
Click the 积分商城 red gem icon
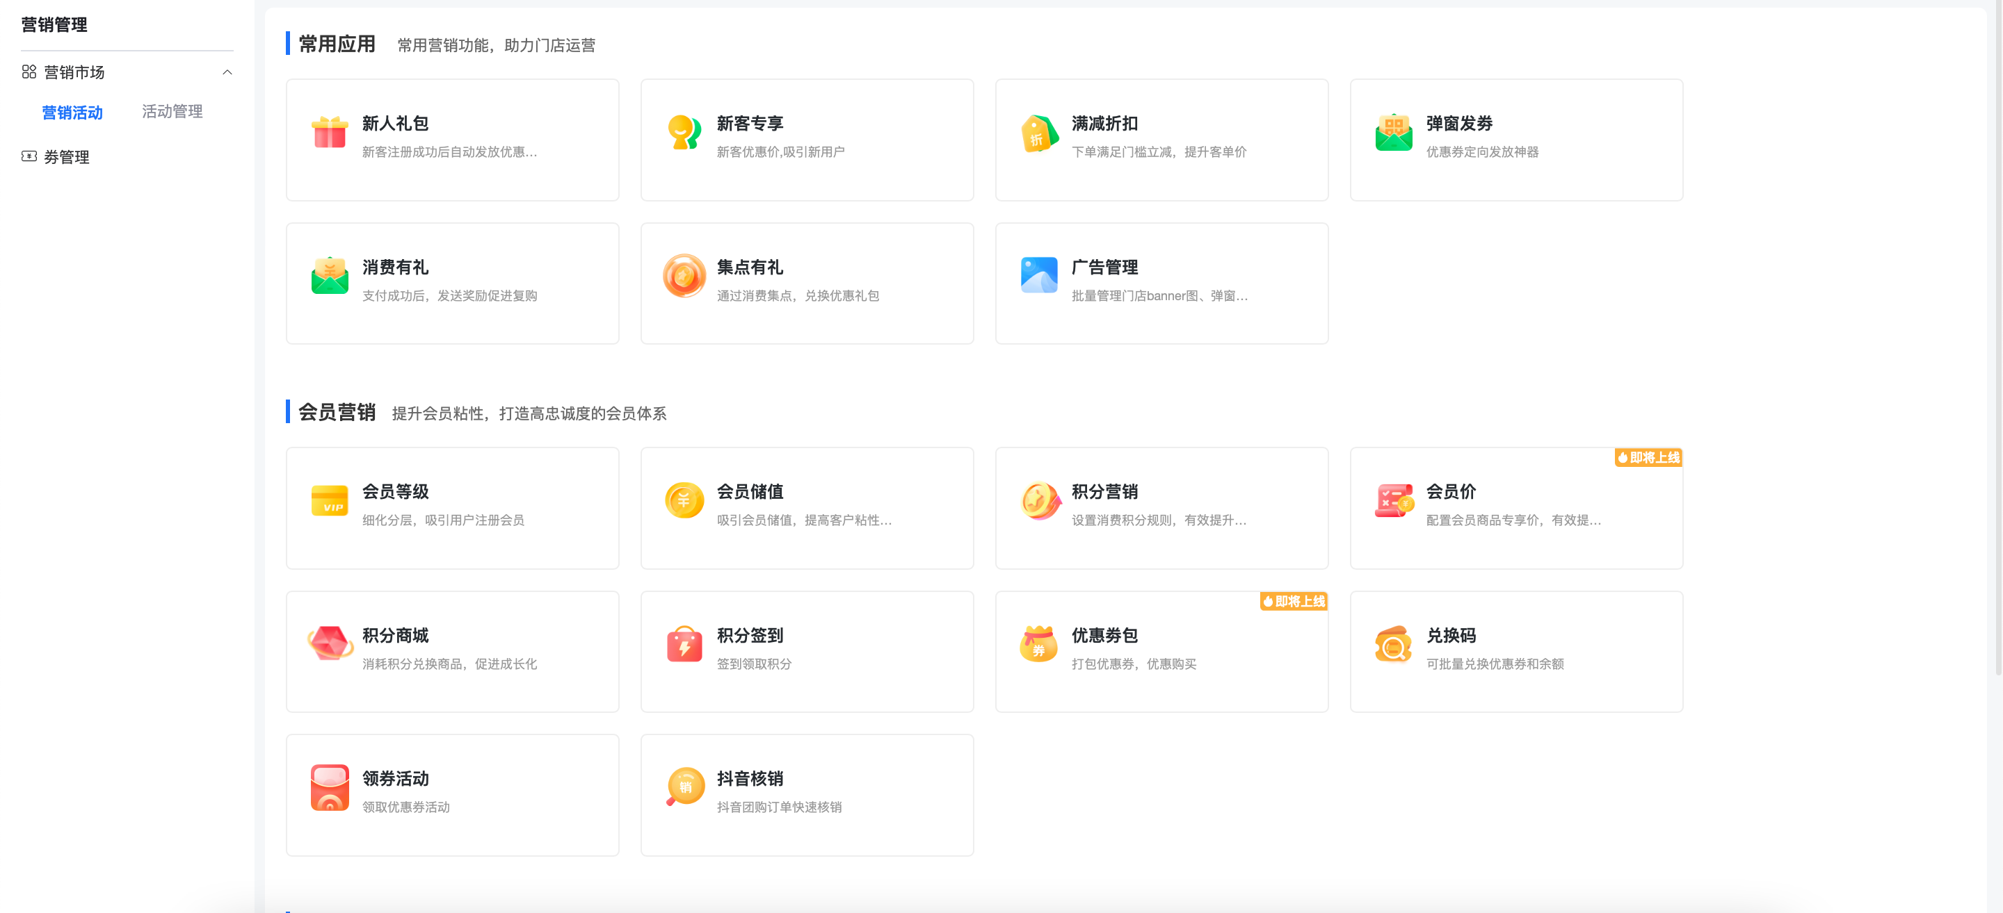pos(329,644)
